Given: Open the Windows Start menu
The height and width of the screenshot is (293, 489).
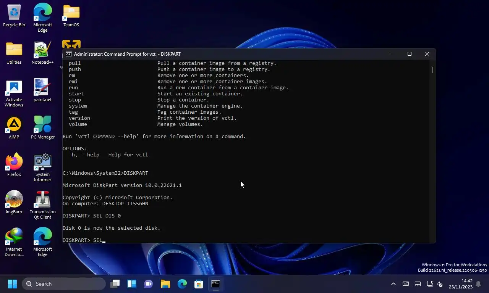Looking at the screenshot, I should 12,284.
